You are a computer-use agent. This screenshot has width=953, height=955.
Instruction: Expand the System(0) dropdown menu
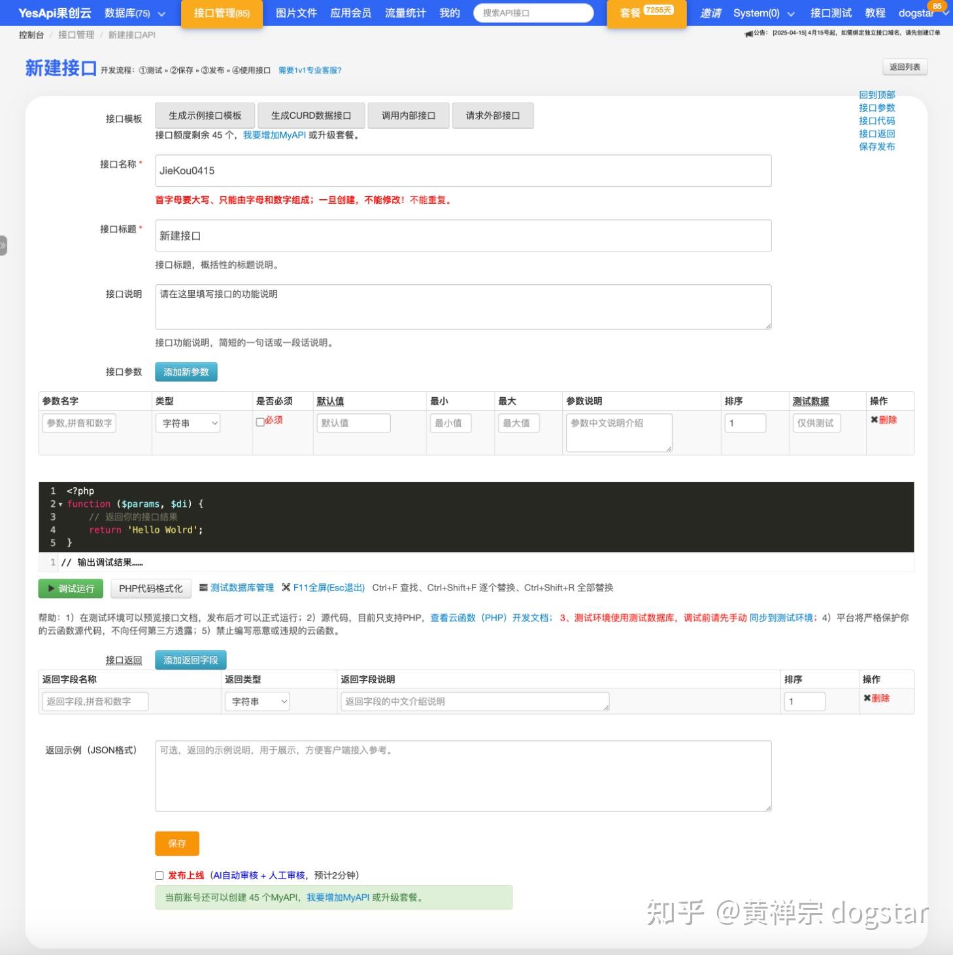pyautogui.click(x=761, y=12)
